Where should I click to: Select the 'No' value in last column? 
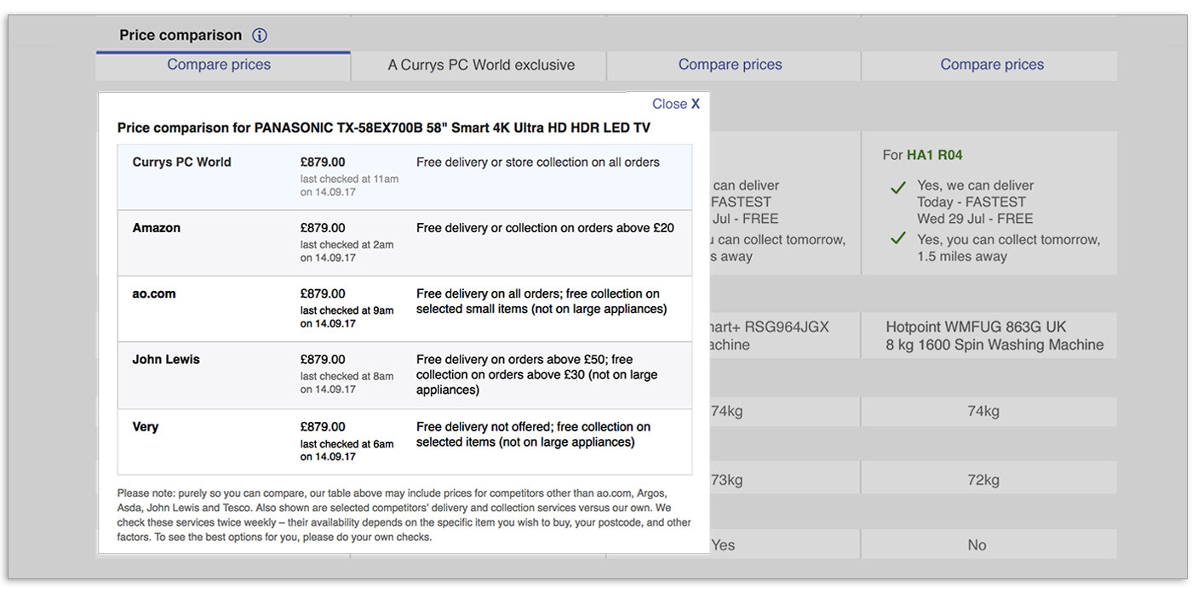977,545
